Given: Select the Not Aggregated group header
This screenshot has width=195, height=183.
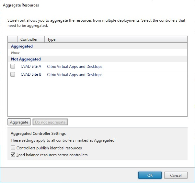Looking at the screenshot, I should (26, 59).
